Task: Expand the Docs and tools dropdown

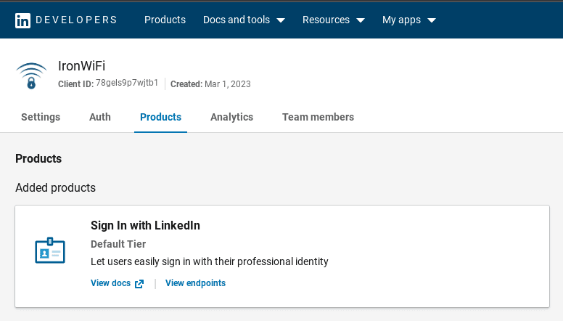Action: pos(244,20)
